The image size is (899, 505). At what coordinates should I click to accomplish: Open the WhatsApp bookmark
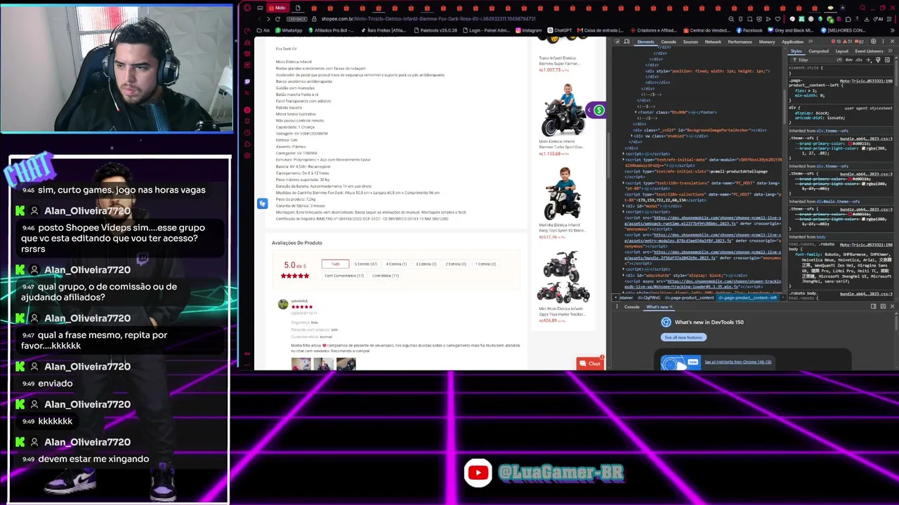click(x=289, y=31)
